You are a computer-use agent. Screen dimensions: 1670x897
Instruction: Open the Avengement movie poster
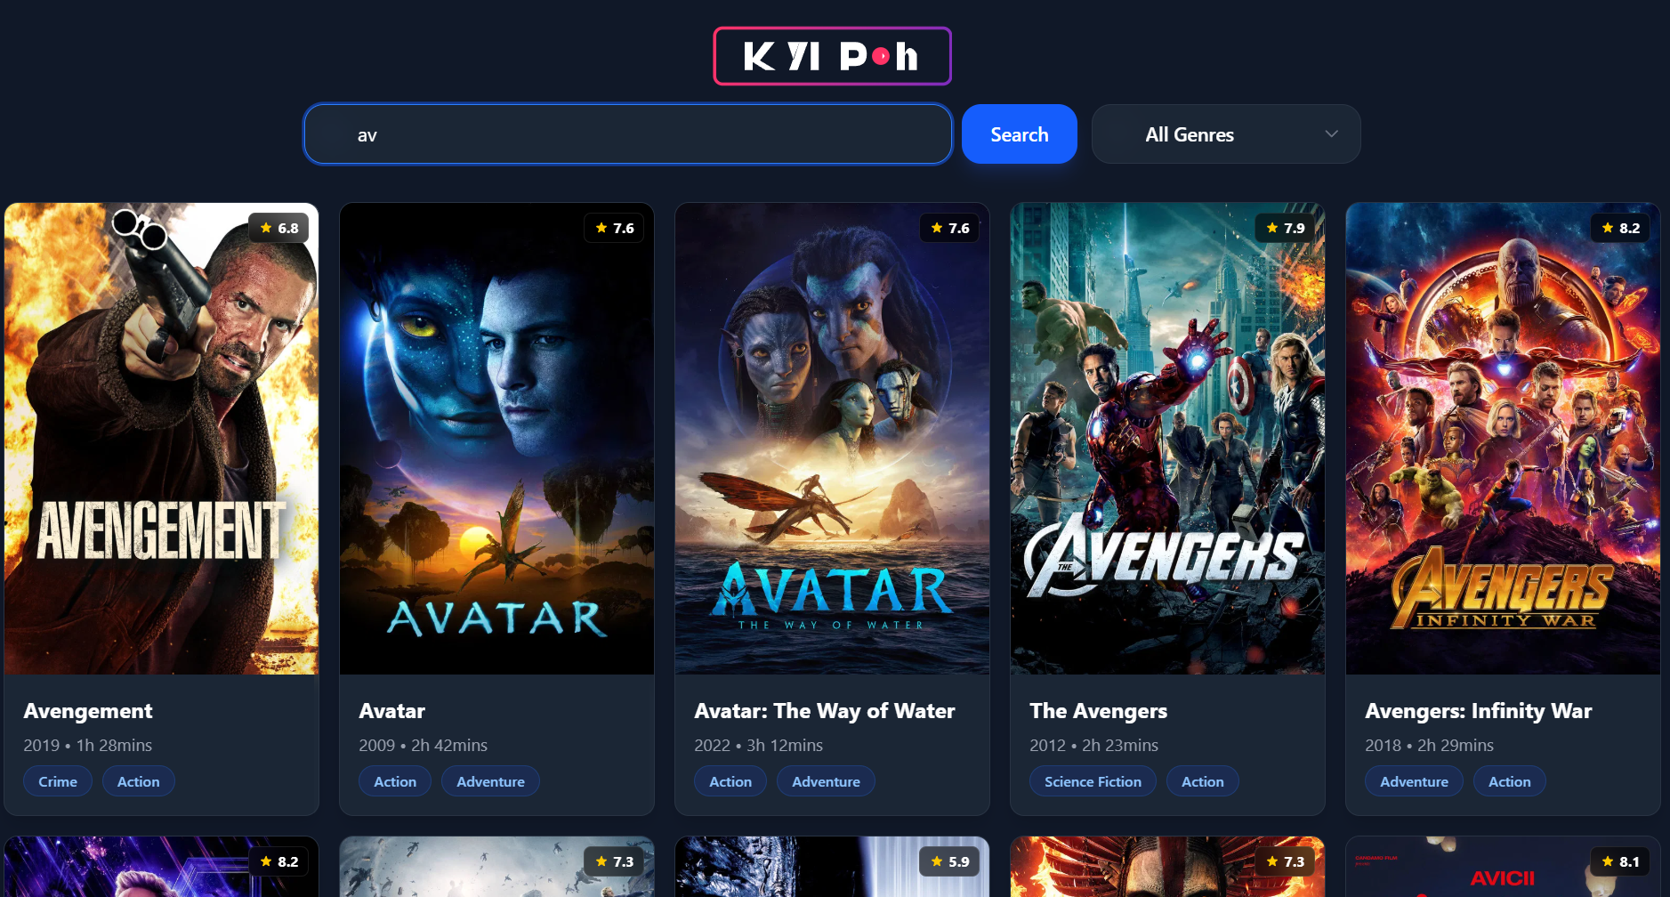(x=161, y=439)
